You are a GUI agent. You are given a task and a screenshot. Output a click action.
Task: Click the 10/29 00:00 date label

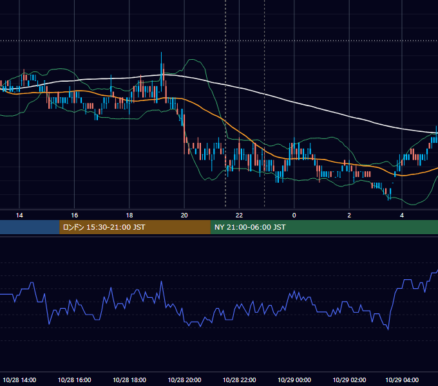[x=294, y=380]
